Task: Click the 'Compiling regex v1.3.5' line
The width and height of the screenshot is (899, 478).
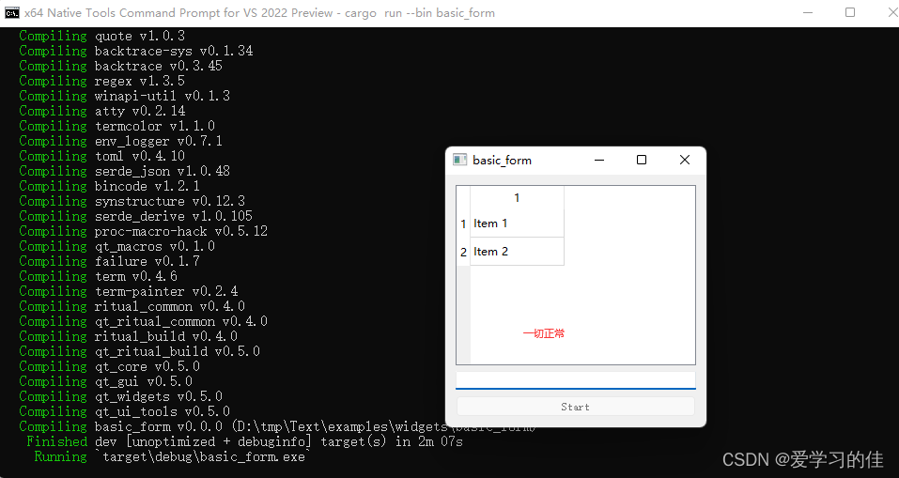Action: pyautogui.click(x=102, y=81)
